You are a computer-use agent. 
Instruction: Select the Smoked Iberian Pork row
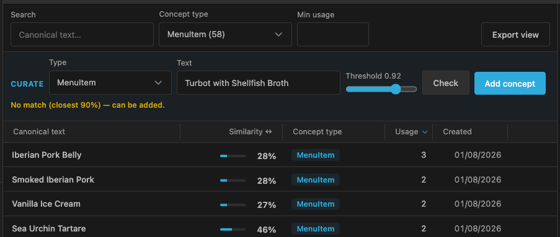280,179
